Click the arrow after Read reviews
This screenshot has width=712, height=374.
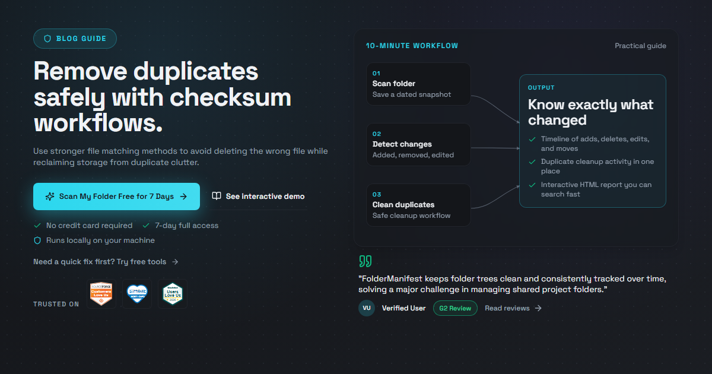click(538, 308)
